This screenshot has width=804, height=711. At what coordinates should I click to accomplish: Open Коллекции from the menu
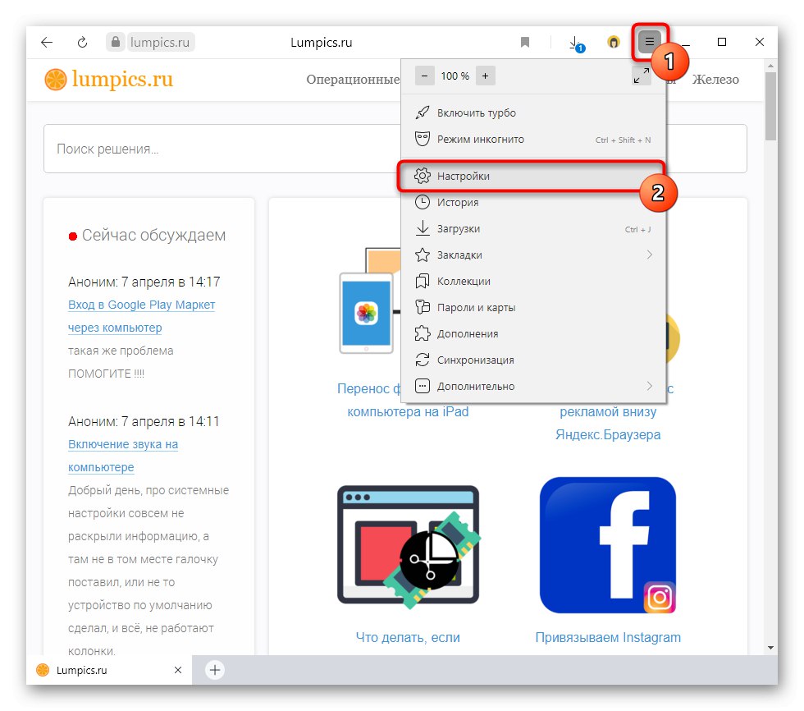pos(532,281)
